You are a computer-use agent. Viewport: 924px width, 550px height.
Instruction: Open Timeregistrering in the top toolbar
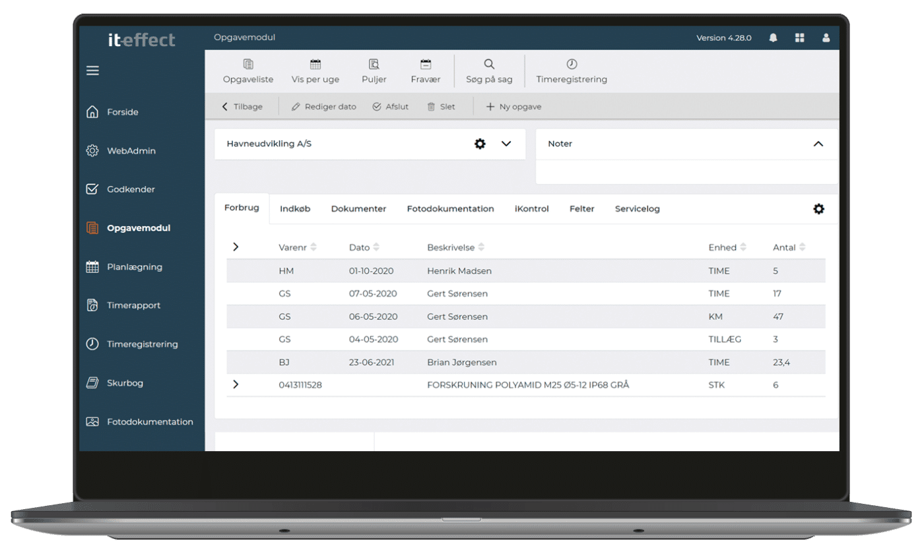click(572, 71)
